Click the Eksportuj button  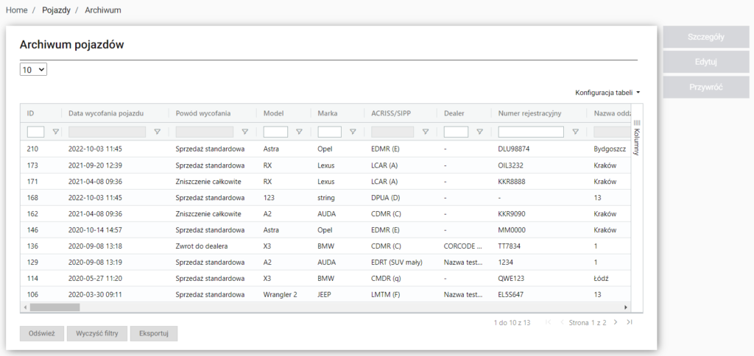pos(154,333)
